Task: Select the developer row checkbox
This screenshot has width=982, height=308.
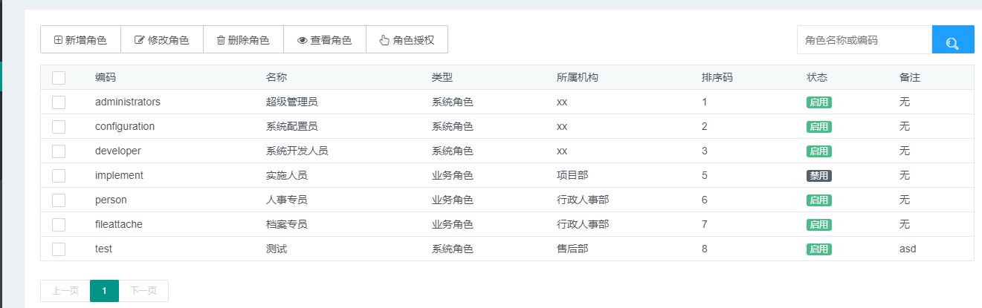Action: tap(59, 151)
